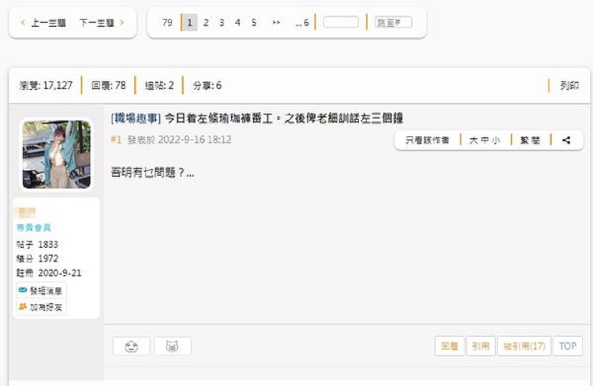This screenshot has width=593, height=386.
Task: Click the double-arrow next pages icon
Action: tap(276, 23)
